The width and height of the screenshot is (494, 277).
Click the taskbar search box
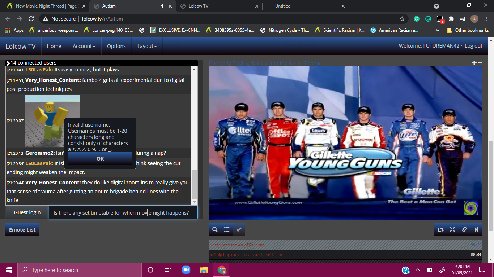point(80,270)
